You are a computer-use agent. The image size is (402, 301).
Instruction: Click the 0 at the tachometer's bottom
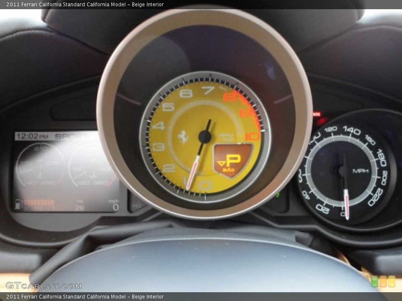pyautogui.click(x=205, y=185)
